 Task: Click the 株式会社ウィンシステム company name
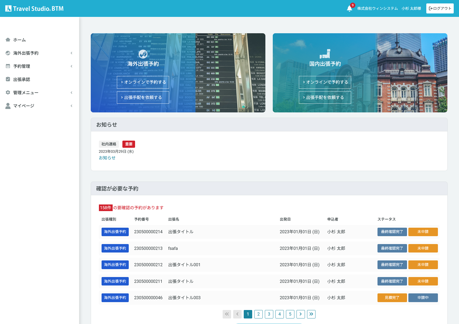click(377, 8)
